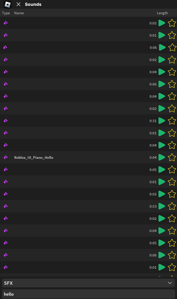Star the 0:53 length sound
The width and height of the screenshot is (177, 299).
(172, 206)
